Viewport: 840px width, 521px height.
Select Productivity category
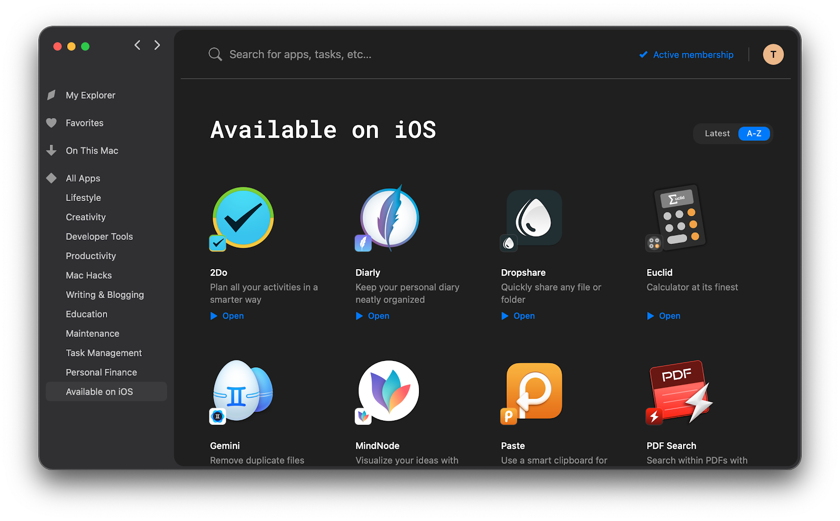[x=91, y=256]
